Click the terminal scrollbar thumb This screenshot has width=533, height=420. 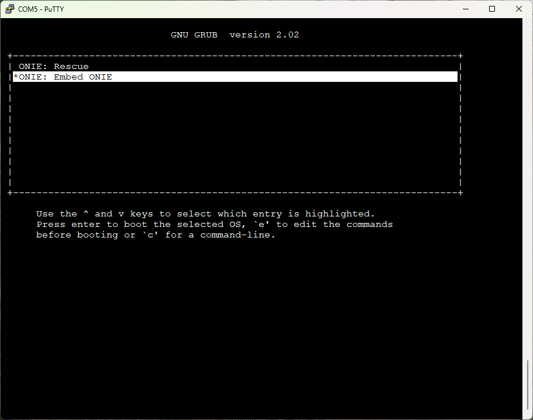pyautogui.click(x=528, y=385)
